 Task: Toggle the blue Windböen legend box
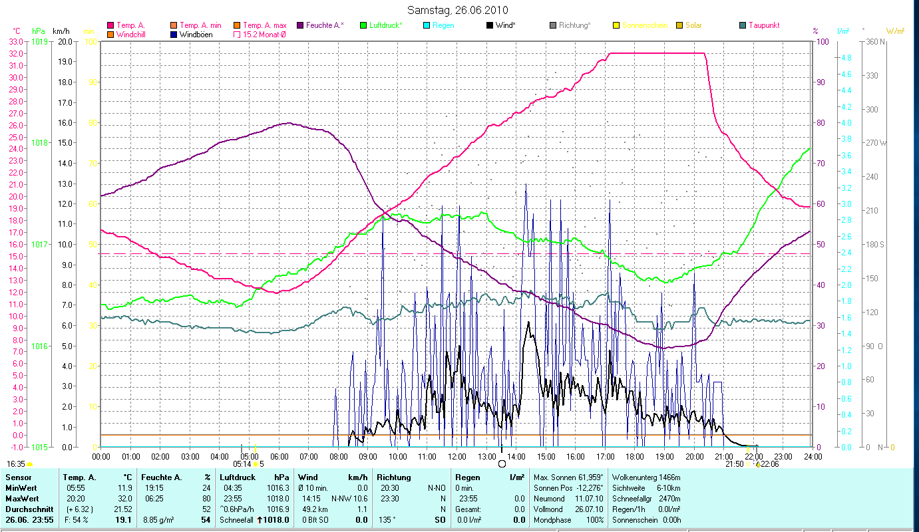[174, 35]
